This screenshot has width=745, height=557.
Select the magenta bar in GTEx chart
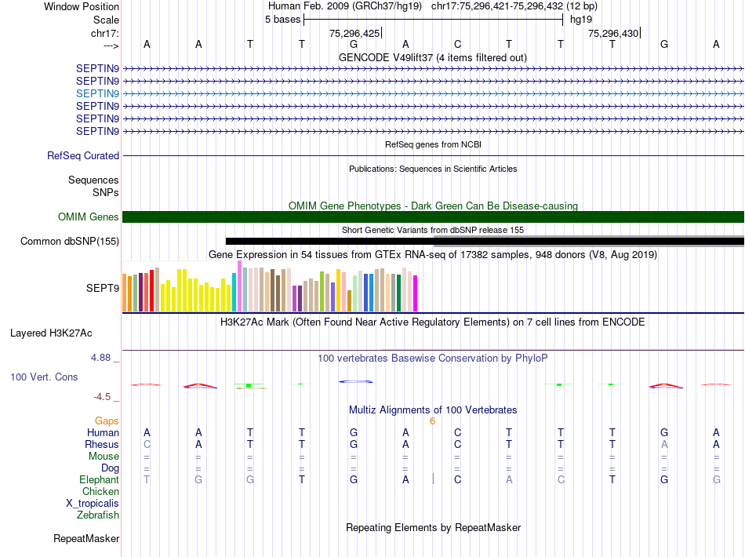click(415, 293)
